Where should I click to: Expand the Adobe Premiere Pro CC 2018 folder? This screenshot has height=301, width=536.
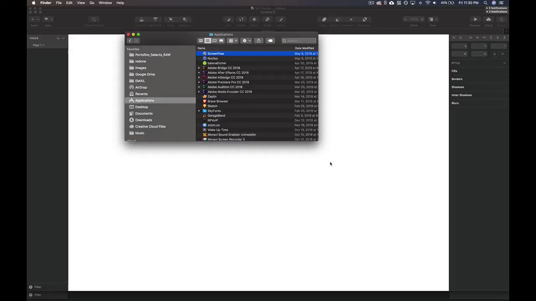tap(199, 82)
